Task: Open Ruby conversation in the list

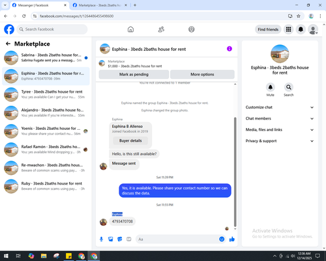Action: (x=46, y=186)
